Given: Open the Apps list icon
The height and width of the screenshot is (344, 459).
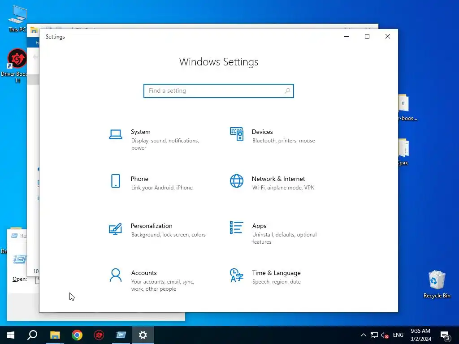Looking at the screenshot, I should (x=237, y=228).
